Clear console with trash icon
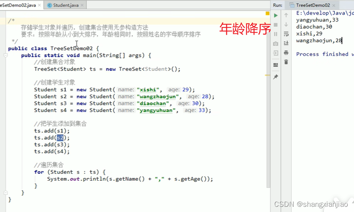 (286, 62)
